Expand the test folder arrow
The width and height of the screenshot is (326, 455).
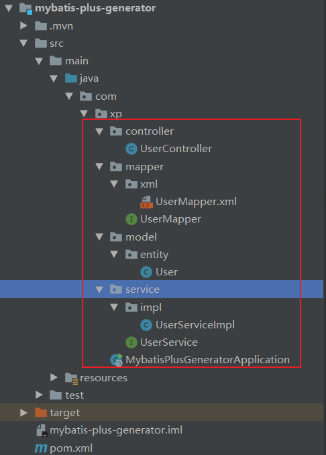(x=39, y=395)
